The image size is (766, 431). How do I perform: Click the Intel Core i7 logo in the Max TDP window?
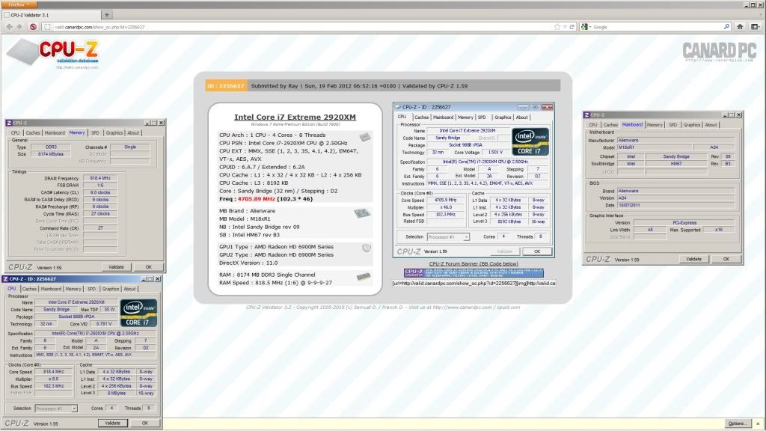pyautogui.click(x=138, y=313)
